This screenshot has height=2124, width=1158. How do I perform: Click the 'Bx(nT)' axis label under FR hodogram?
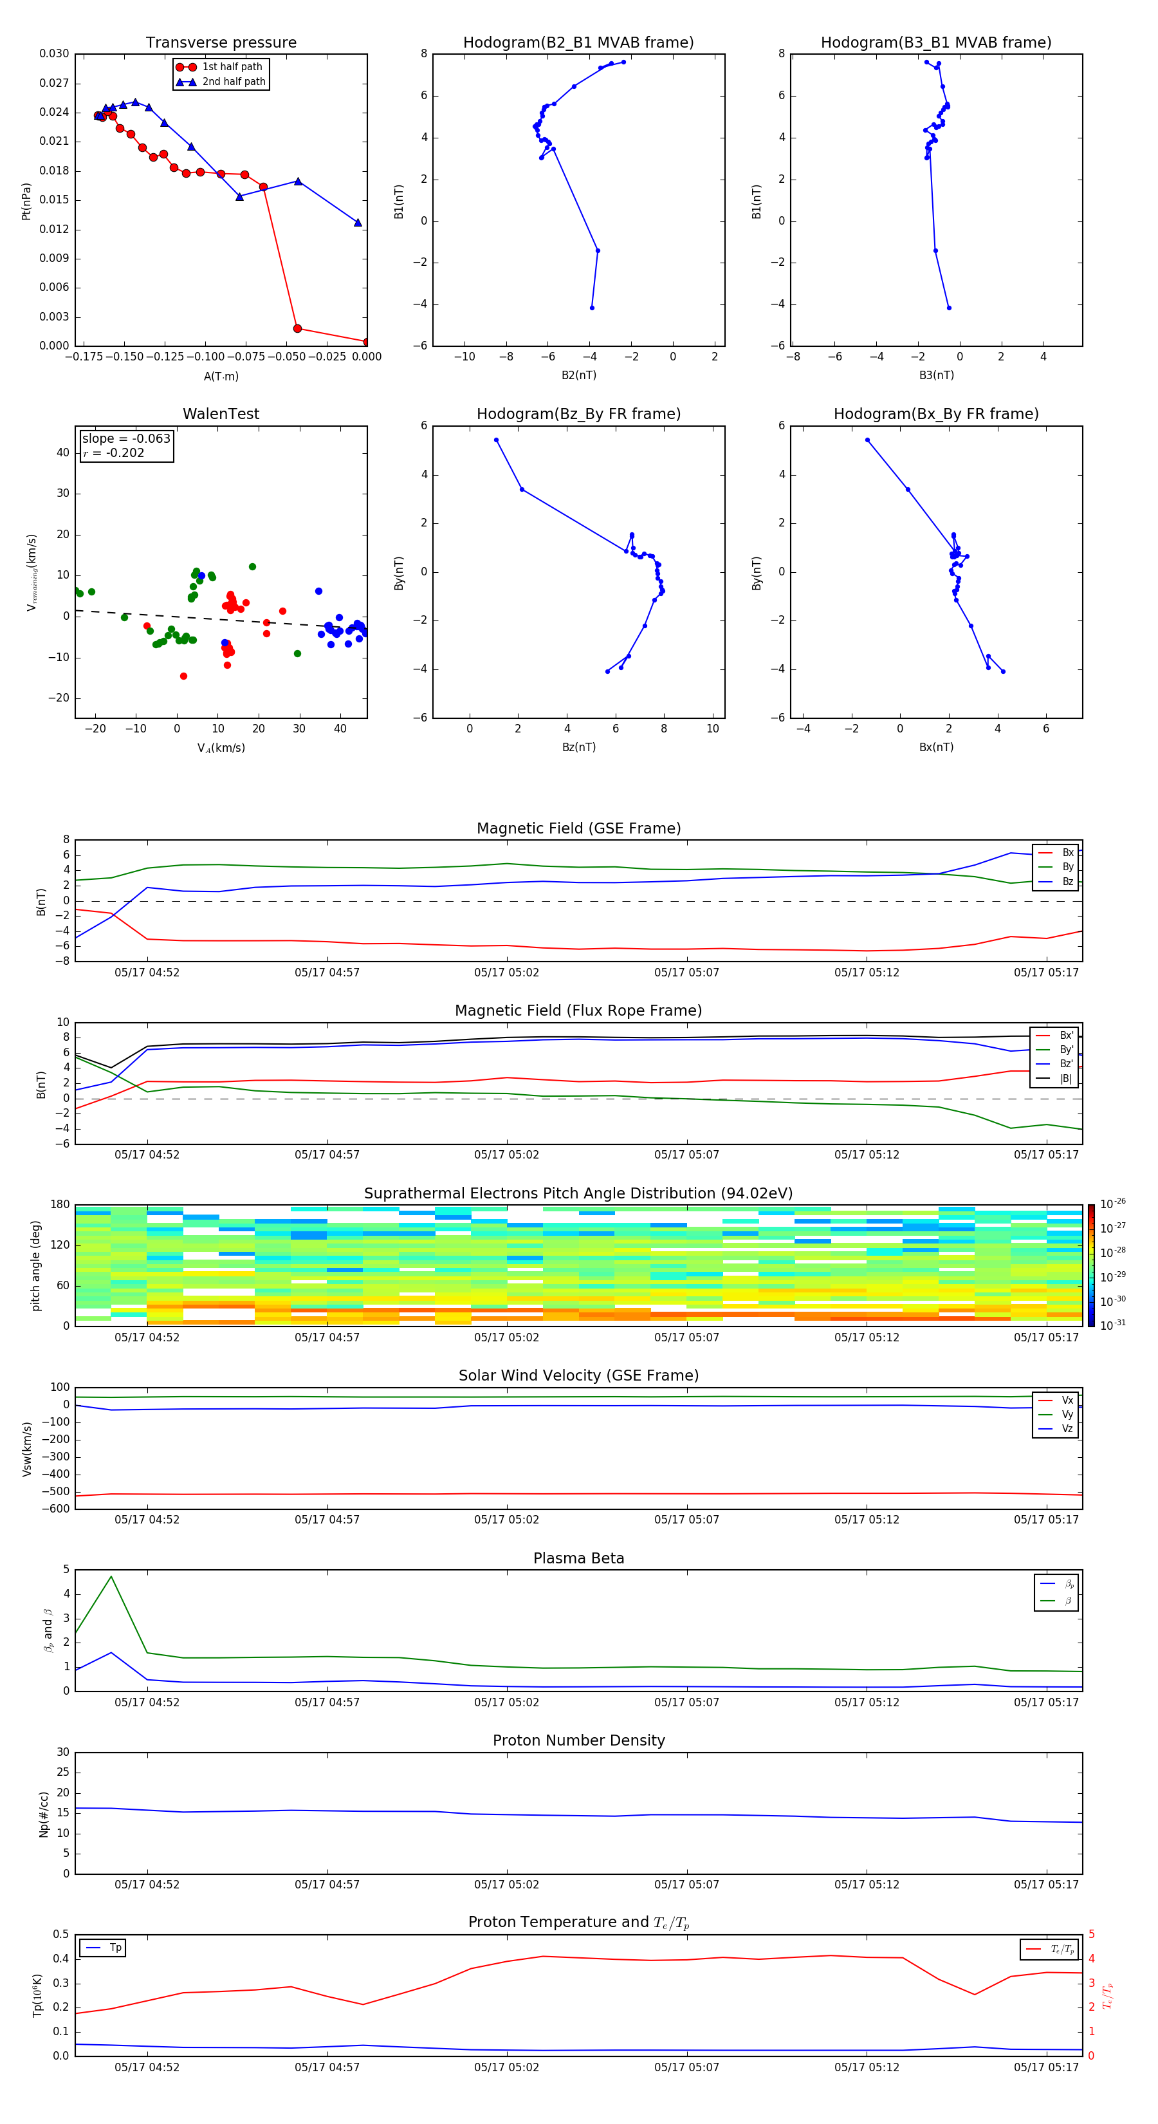936,747
